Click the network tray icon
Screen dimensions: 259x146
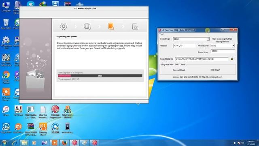pyautogui.click(x=243, y=143)
